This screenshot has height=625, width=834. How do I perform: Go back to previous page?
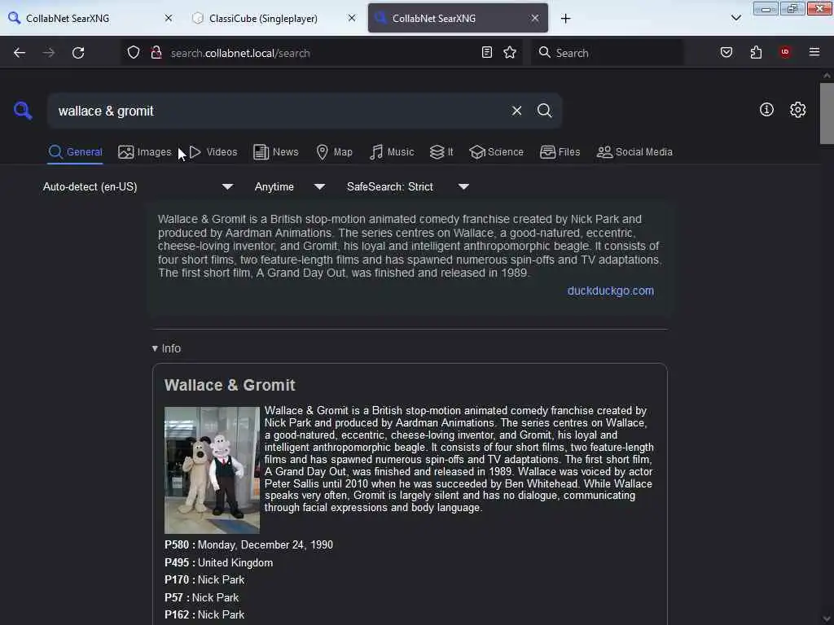coord(20,53)
